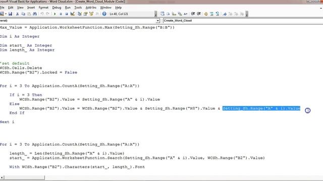Toggle Bookmark with blue flag icon
The height and width of the screenshot is (181, 323).
tap(225, 14)
